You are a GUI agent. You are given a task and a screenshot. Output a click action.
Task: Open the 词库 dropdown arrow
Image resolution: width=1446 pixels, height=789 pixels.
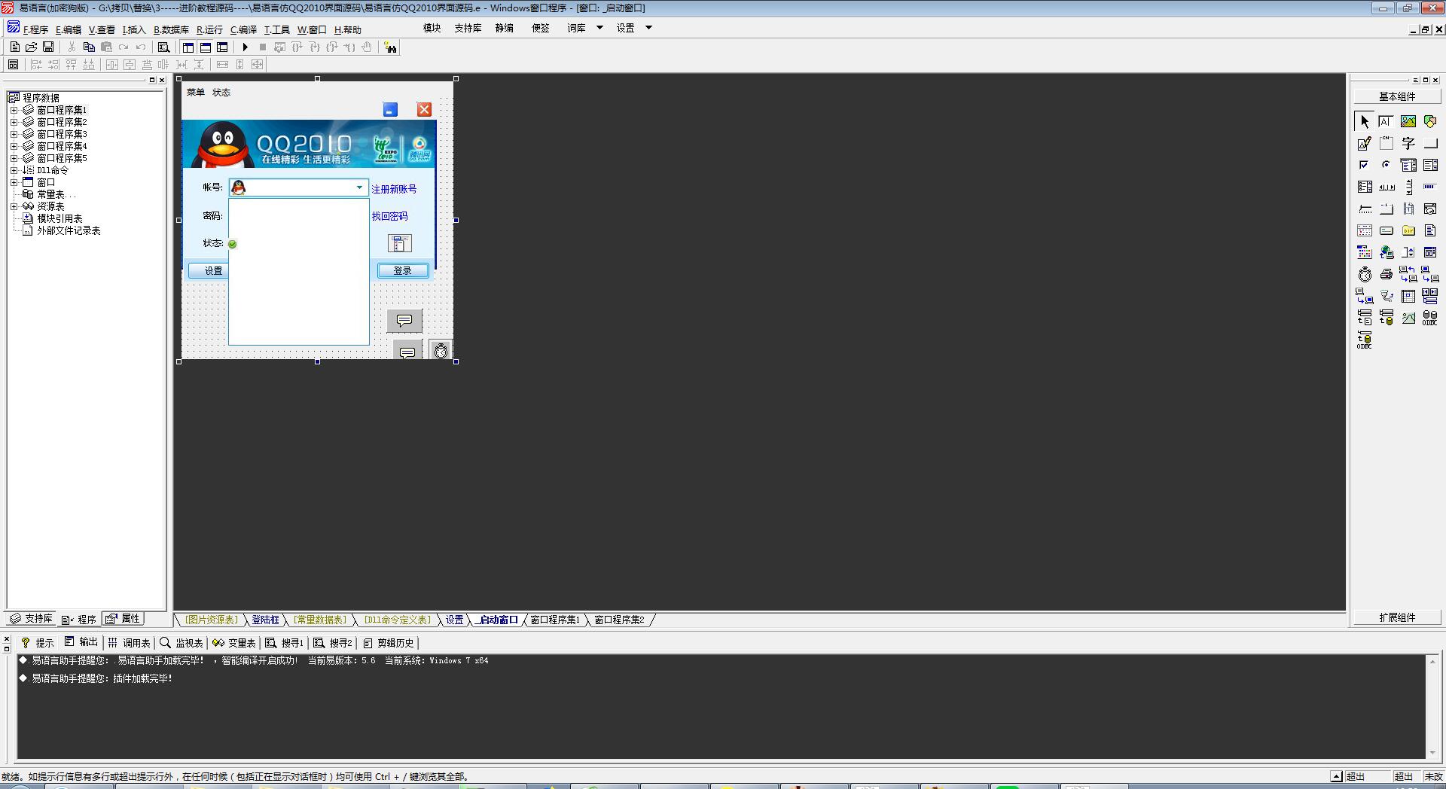tap(599, 28)
